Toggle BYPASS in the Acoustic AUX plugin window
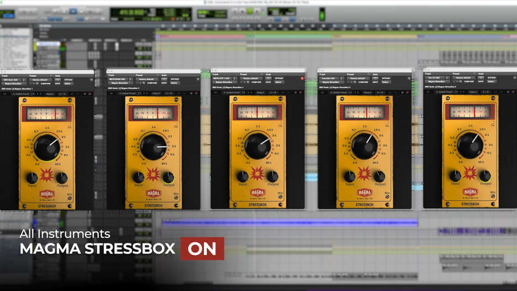This screenshot has width=517, height=291. pyautogui.click(x=386, y=78)
